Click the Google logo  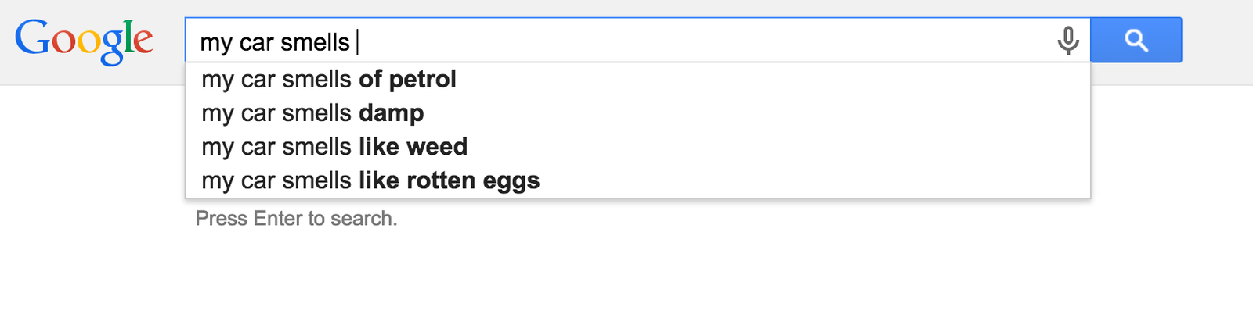point(84,40)
